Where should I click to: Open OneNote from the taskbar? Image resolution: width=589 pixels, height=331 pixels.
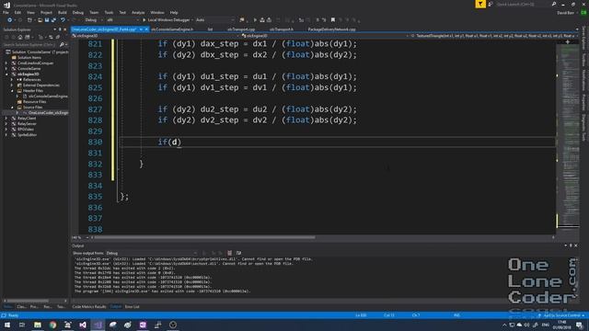(143, 325)
